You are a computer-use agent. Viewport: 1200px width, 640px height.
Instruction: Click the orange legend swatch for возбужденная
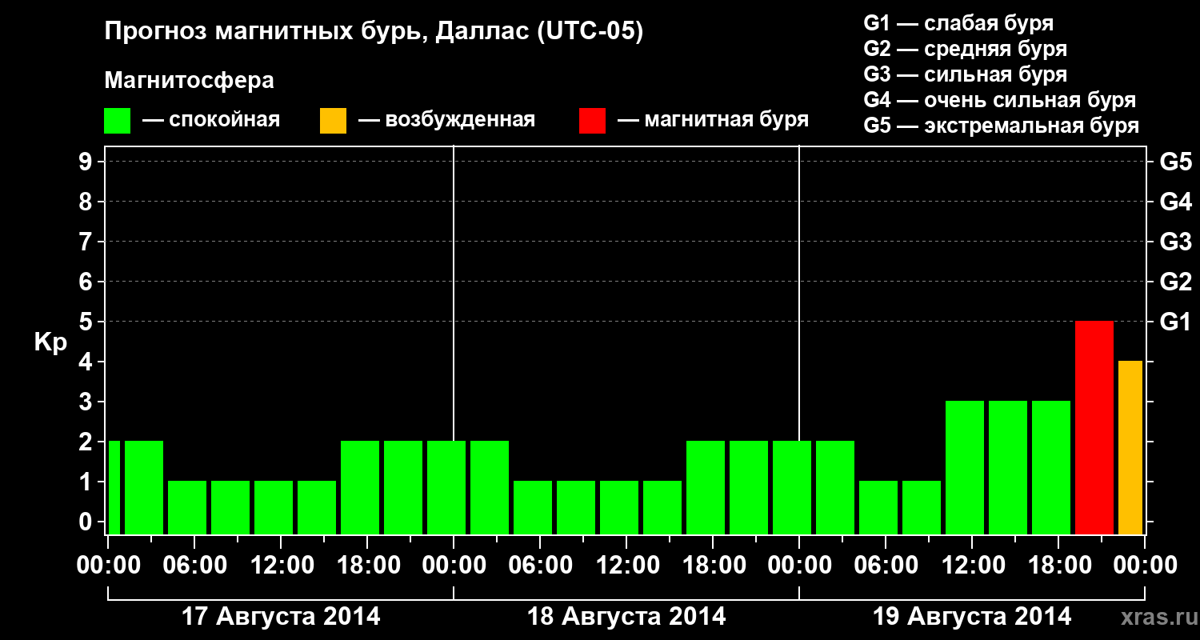coord(334,121)
